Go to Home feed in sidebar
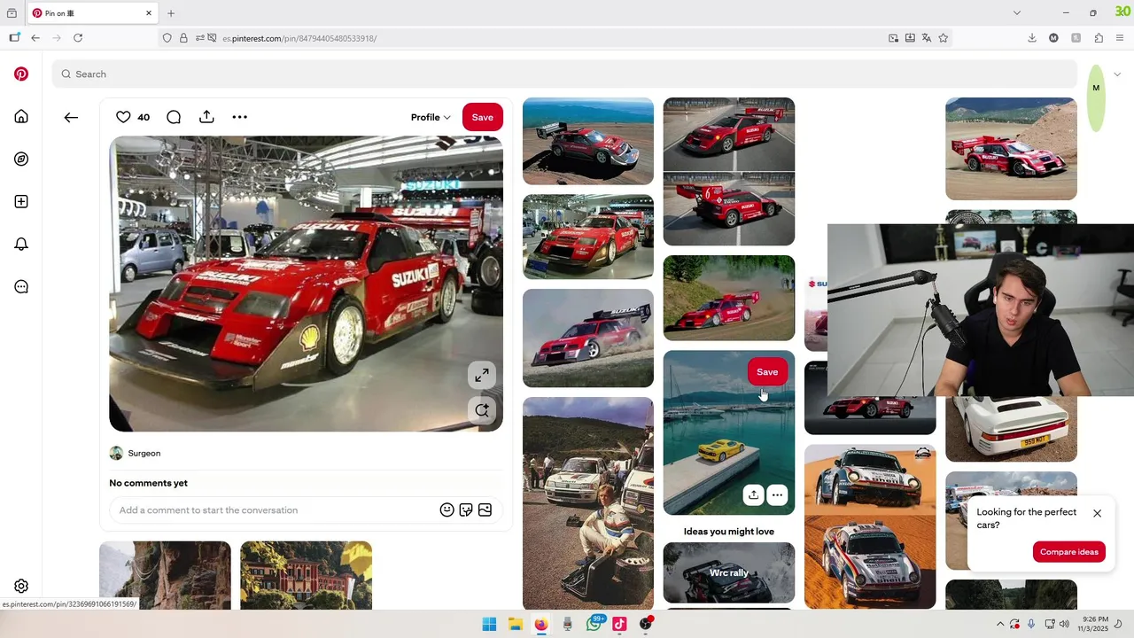Screen dimensions: 1134x638 point(21,117)
